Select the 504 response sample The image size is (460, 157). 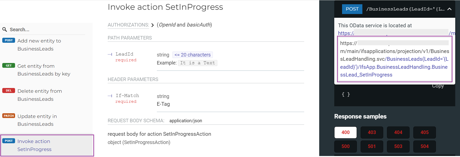coord(425,146)
